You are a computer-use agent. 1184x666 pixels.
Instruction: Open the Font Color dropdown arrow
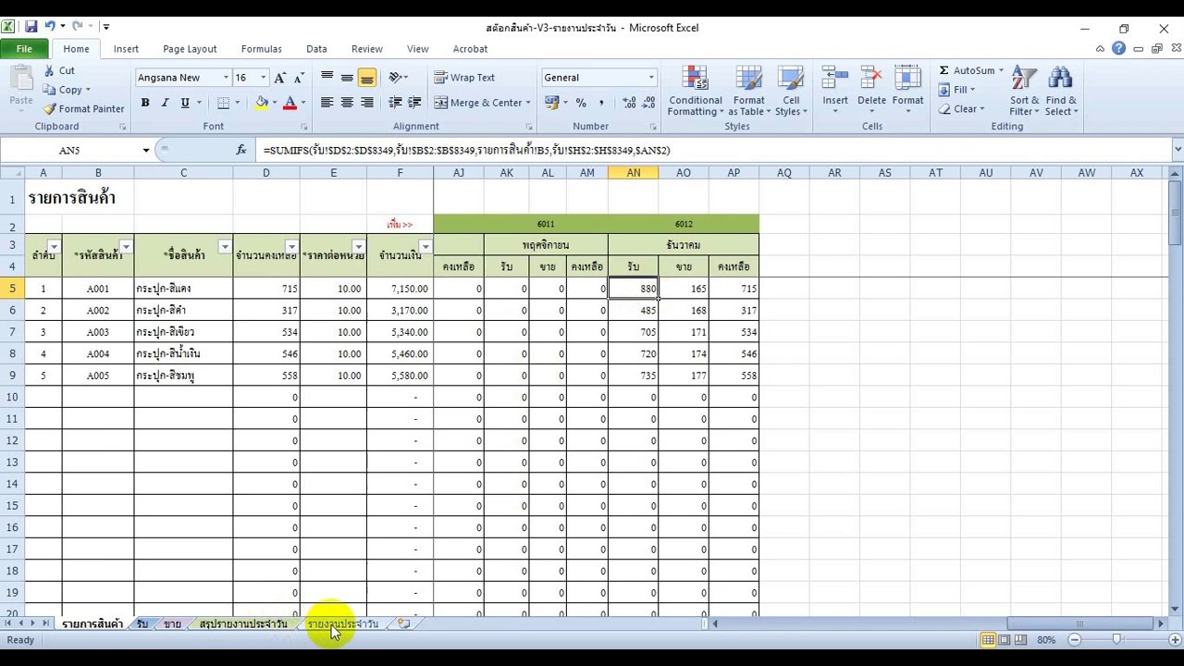(302, 103)
